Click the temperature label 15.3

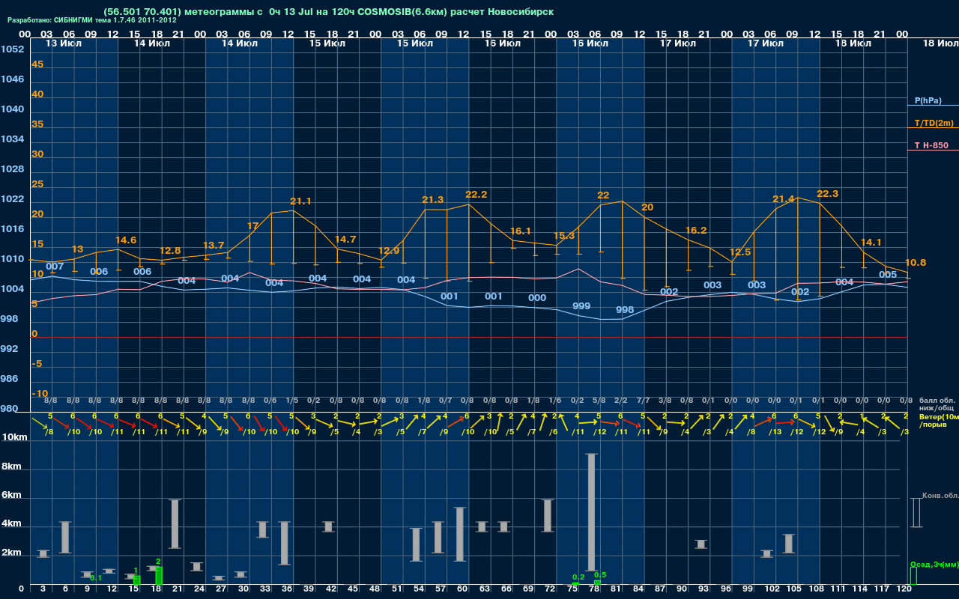[x=563, y=236]
